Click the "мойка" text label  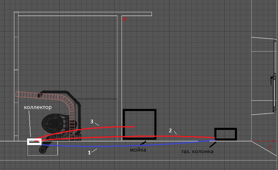(139, 150)
